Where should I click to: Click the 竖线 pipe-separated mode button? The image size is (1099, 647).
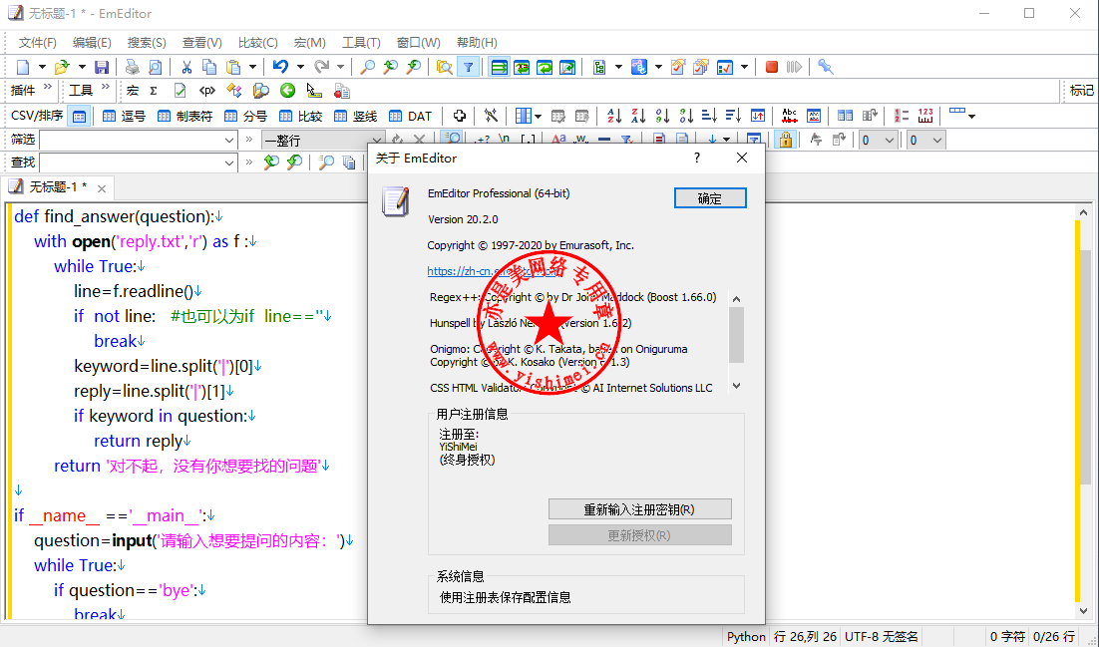coord(355,117)
